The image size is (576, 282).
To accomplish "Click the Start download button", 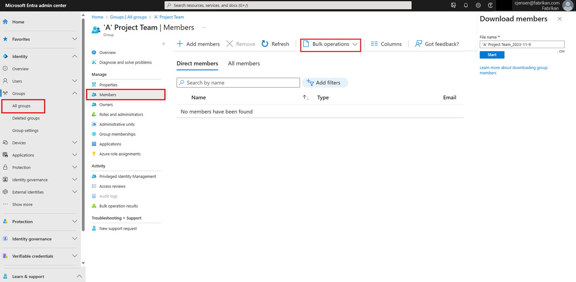I will 492,55.
